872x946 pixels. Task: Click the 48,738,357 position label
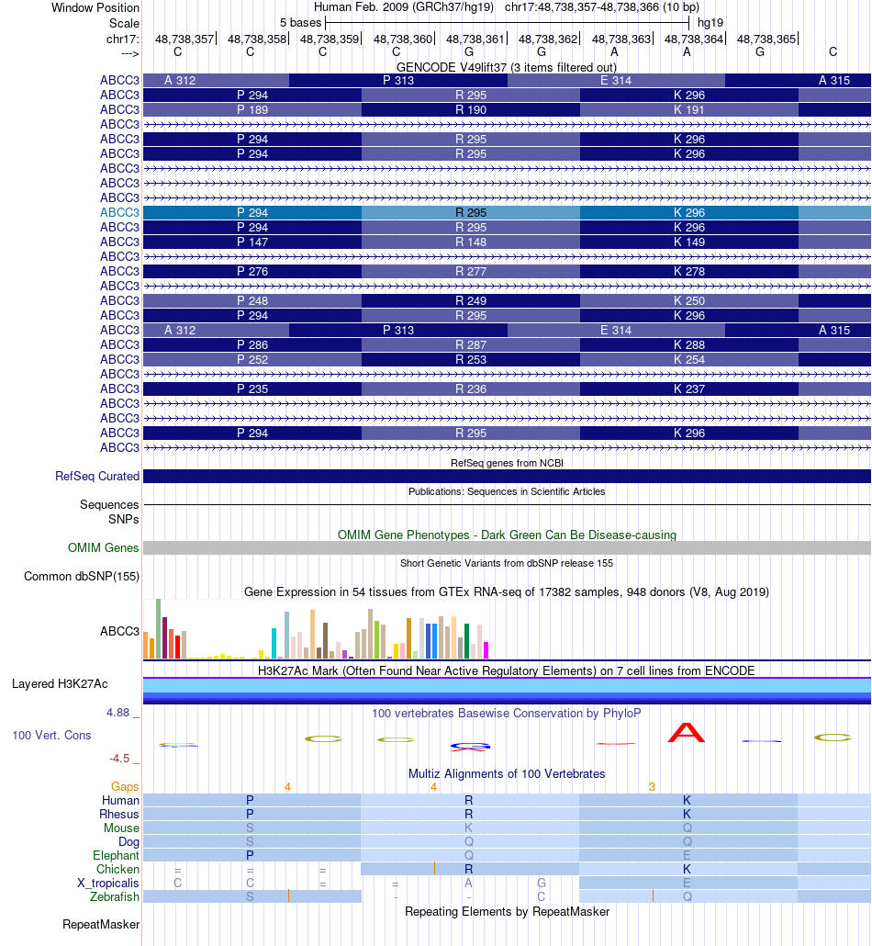tap(184, 39)
